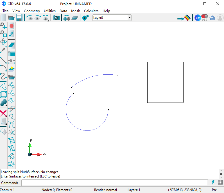Image resolution: width=224 pixels, height=193 pixels.
Task: Open the dotted eye view options
Action: (x=46, y=18)
